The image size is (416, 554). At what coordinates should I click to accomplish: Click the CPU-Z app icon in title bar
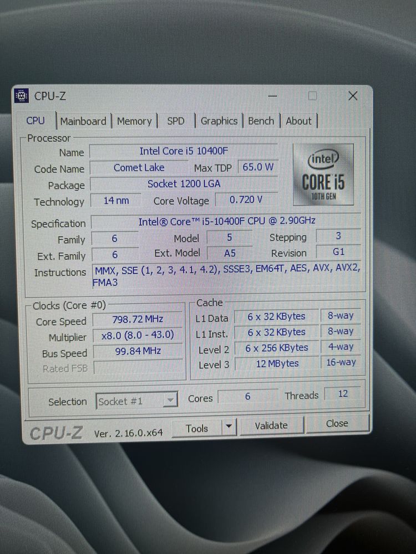(x=21, y=96)
